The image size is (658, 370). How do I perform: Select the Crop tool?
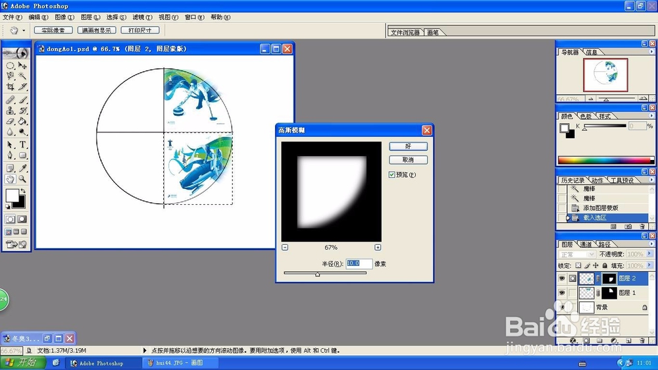point(10,86)
